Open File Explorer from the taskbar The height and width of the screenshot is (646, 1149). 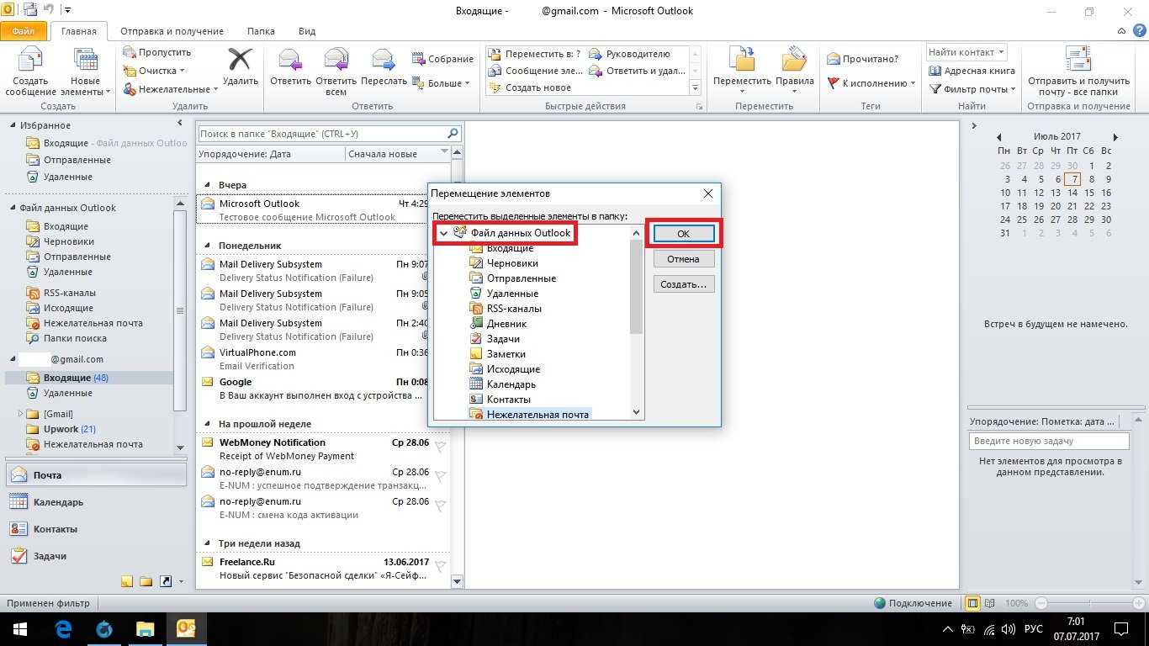145,629
